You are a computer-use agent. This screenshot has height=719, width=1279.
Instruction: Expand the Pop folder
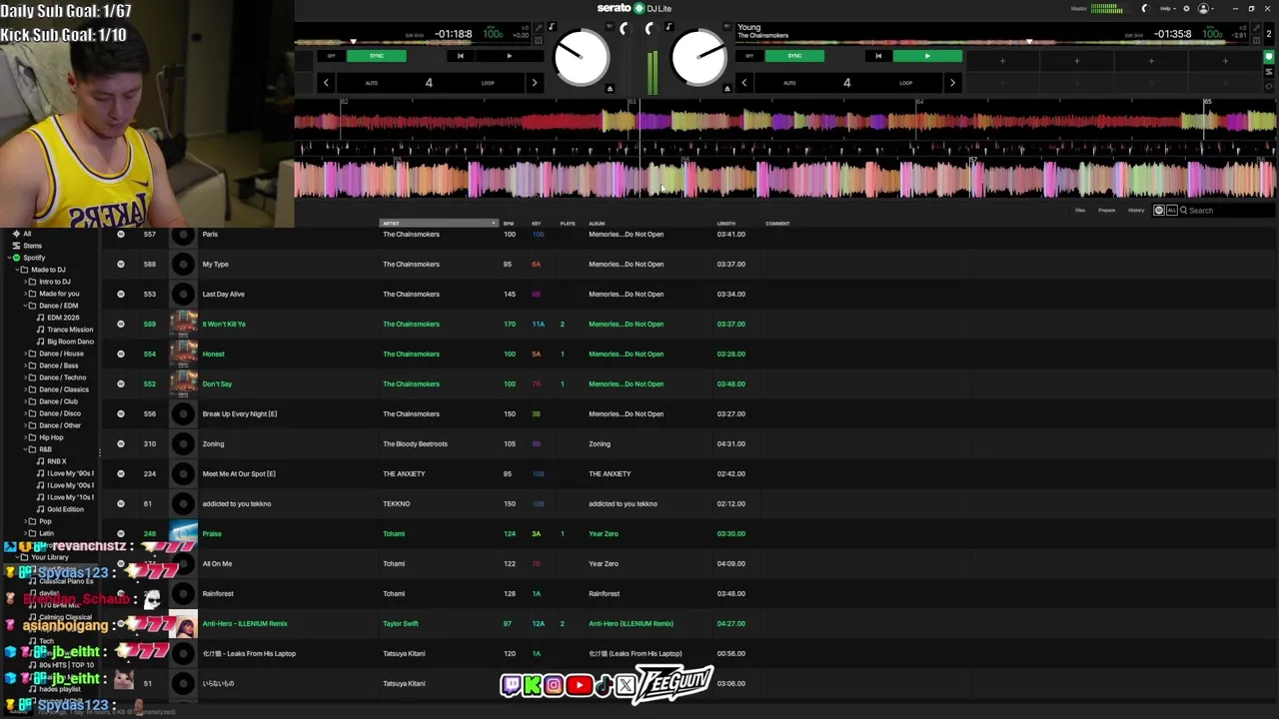(x=23, y=521)
